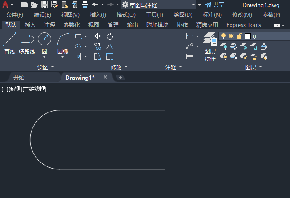Click the Match Layer icon
Viewport: 290px width, 198px height.
pos(264,56)
